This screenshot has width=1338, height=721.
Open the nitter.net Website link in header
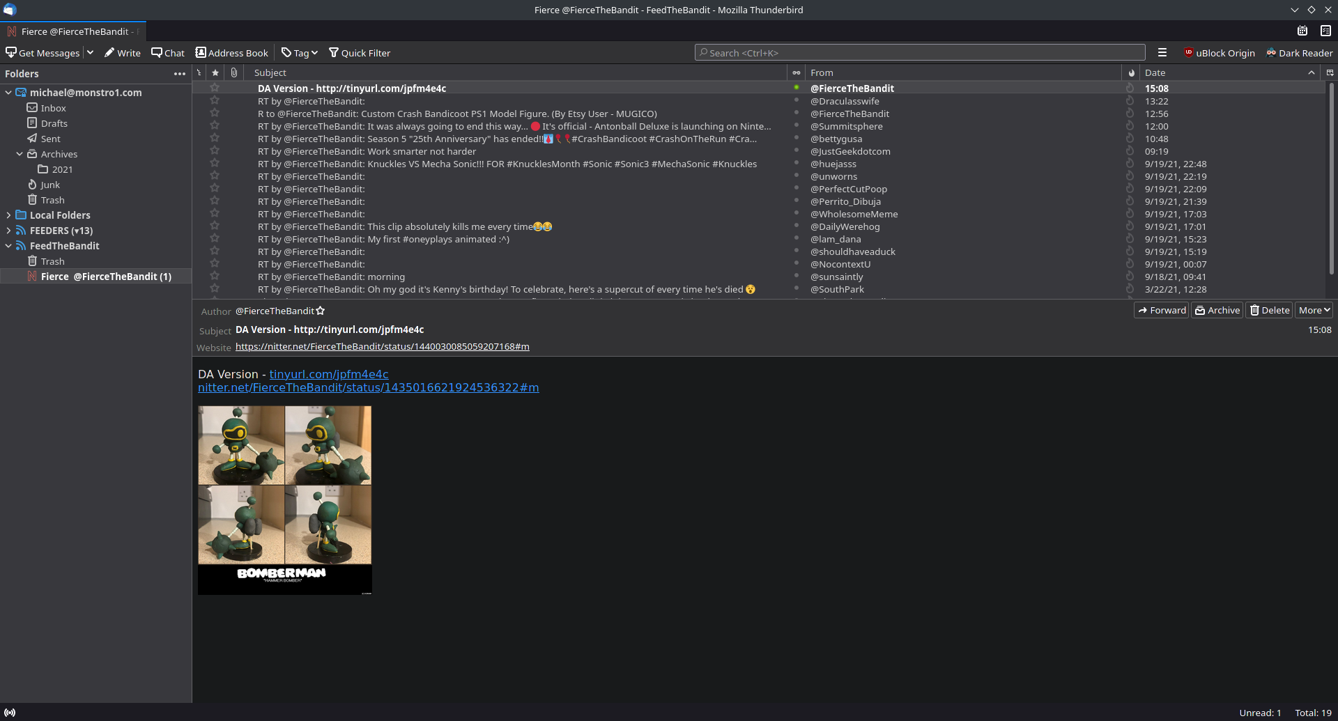pos(383,346)
